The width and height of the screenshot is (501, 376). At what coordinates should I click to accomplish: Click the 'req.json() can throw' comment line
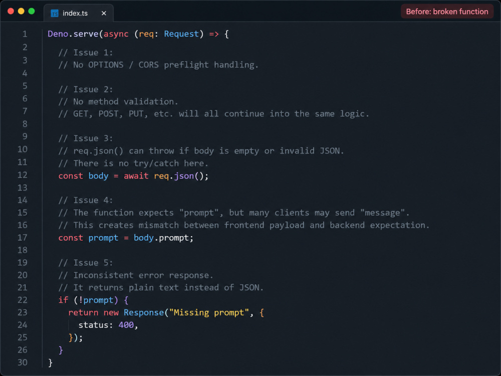(x=201, y=150)
